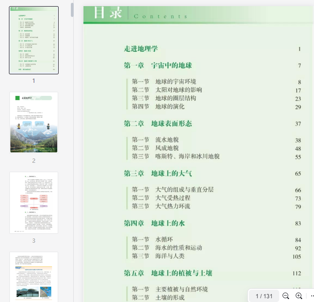This screenshot has height=302, width=314.
Task: Click the thumbnail panel scrollbar
Action: pyautogui.click(x=72, y=10)
